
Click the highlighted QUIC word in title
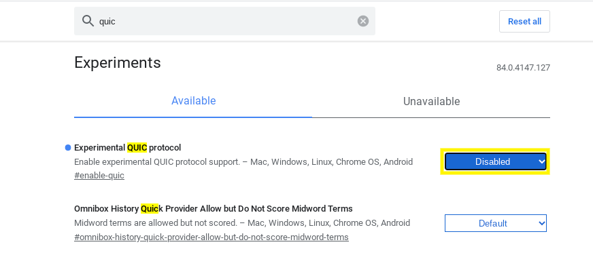point(137,147)
